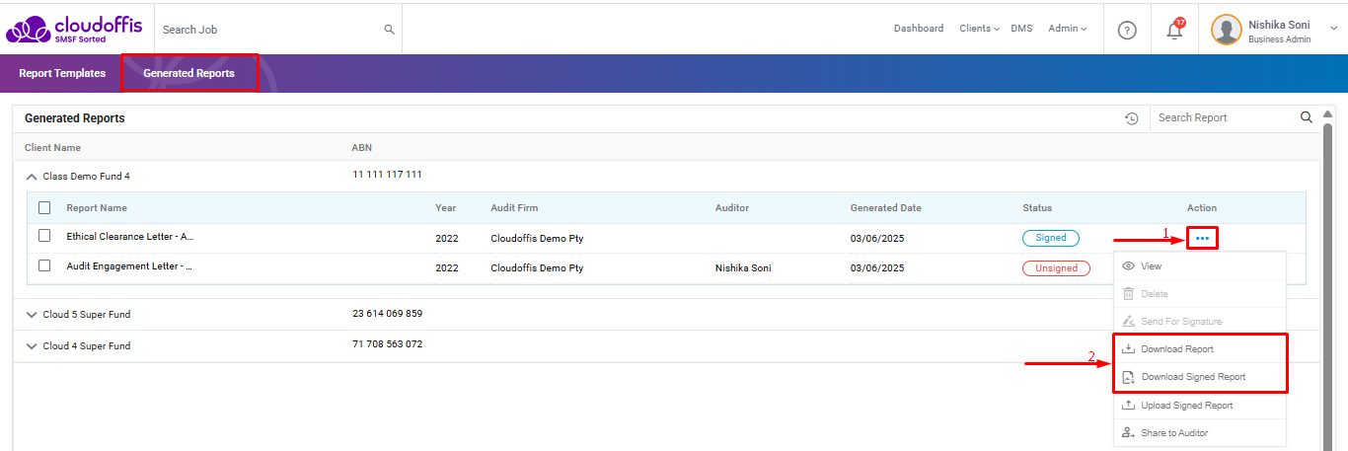
Task: Open the user account dropdown chevron
Action: 1334,30
